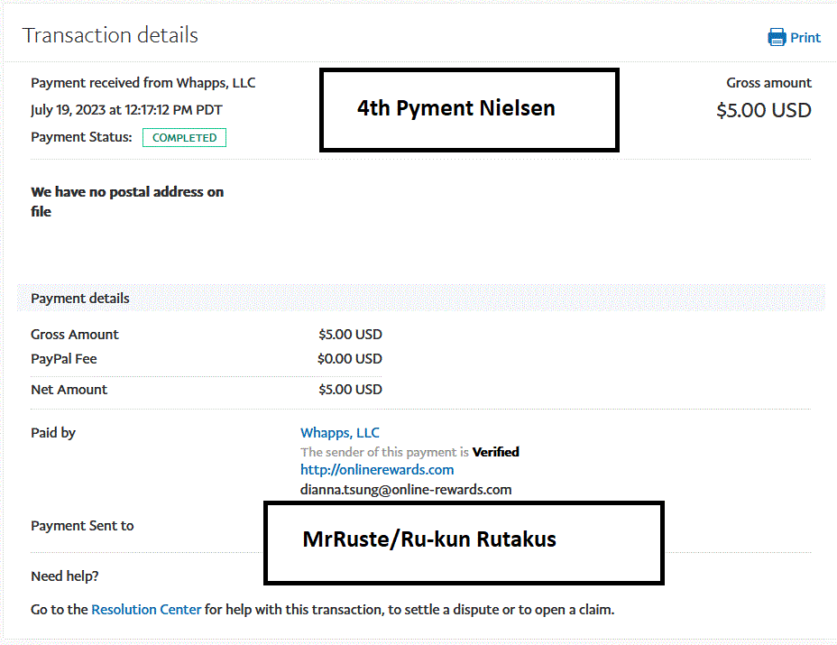Click the printer icon
This screenshot has height=645, width=837.
pos(777,37)
